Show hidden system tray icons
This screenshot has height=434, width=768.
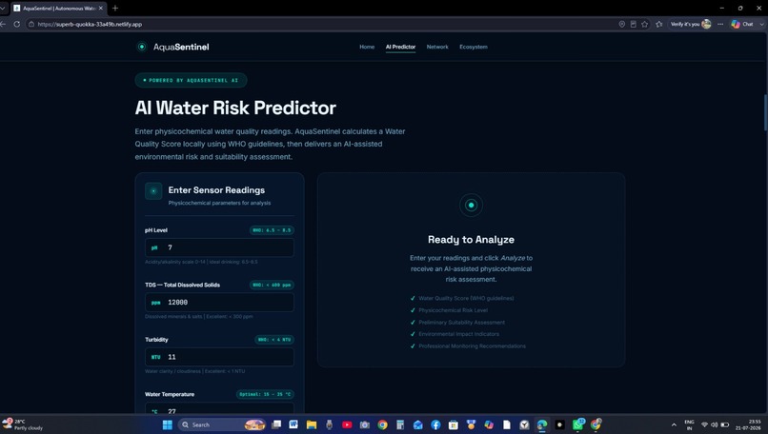[x=674, y=424]
